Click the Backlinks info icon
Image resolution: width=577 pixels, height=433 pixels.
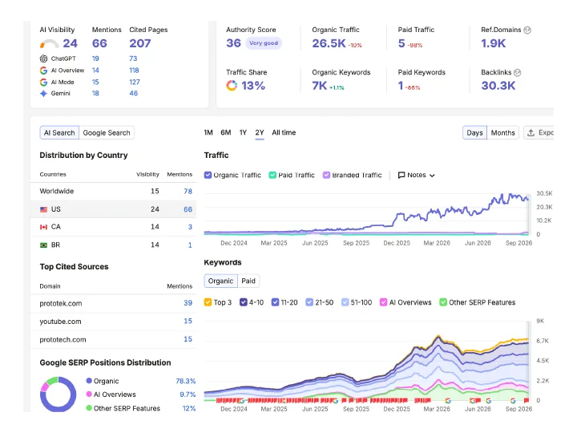pos(518,72)
